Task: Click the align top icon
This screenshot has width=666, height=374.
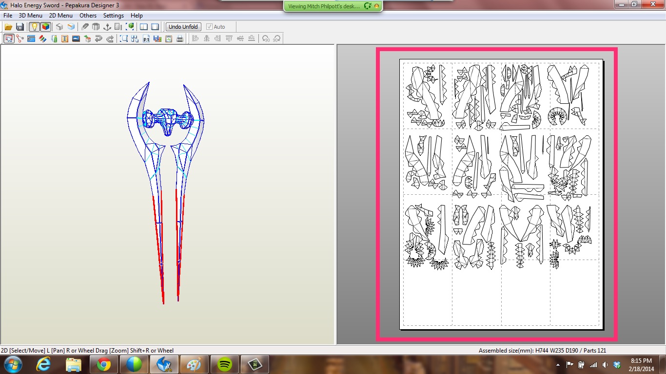Action: pos(229,38)
